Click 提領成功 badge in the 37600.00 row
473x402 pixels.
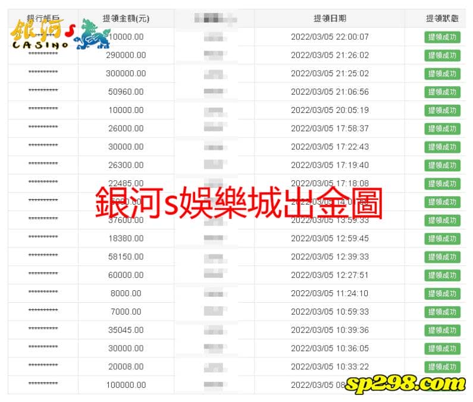[442, 221]
